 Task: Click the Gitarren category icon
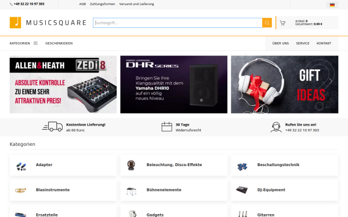point(243,214)
